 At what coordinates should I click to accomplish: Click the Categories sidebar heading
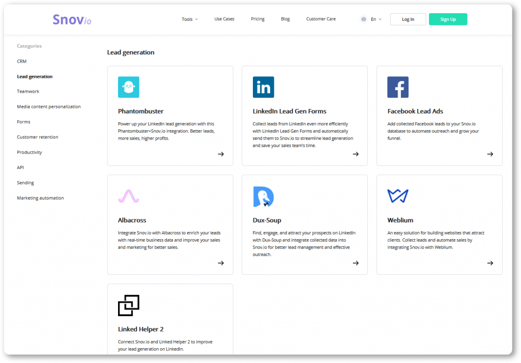coord(29,46)
